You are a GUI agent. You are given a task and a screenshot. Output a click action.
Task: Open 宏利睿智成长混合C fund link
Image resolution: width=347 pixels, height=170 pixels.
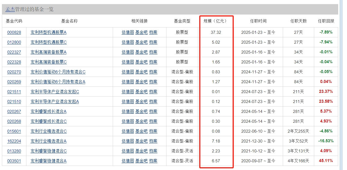click(x=49, y=121)
